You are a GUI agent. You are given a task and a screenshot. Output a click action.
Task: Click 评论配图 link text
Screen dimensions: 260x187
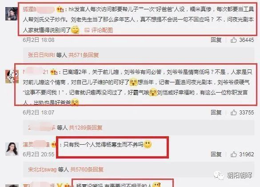pyautogui.click(x=102, y=30)
